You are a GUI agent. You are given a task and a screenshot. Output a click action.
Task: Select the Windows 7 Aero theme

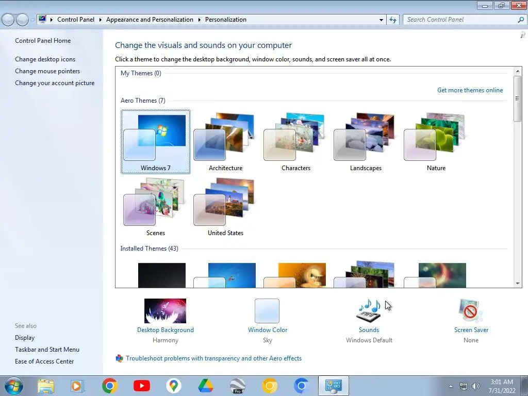[x=156, y=142]
